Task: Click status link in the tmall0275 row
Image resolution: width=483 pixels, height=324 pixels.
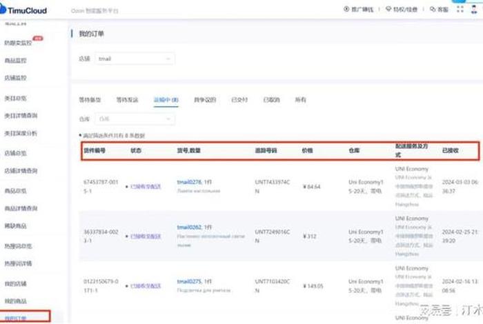Action: (x=146, y=286)
